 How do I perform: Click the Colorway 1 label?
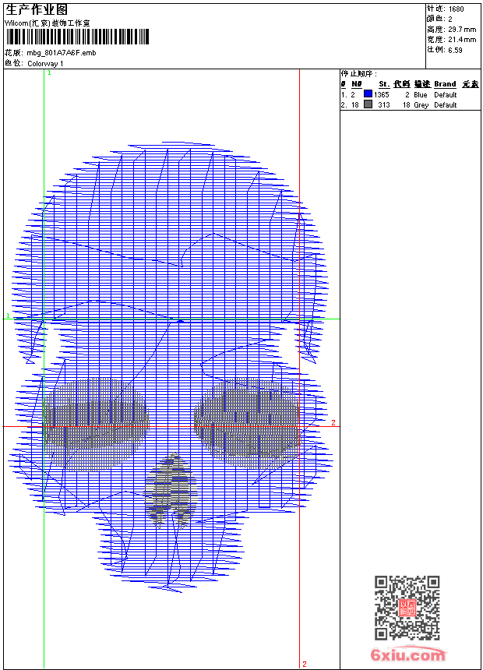pyautogui.click(x=45, y=63)
